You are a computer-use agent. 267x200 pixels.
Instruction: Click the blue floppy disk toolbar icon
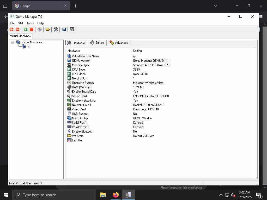64,29
